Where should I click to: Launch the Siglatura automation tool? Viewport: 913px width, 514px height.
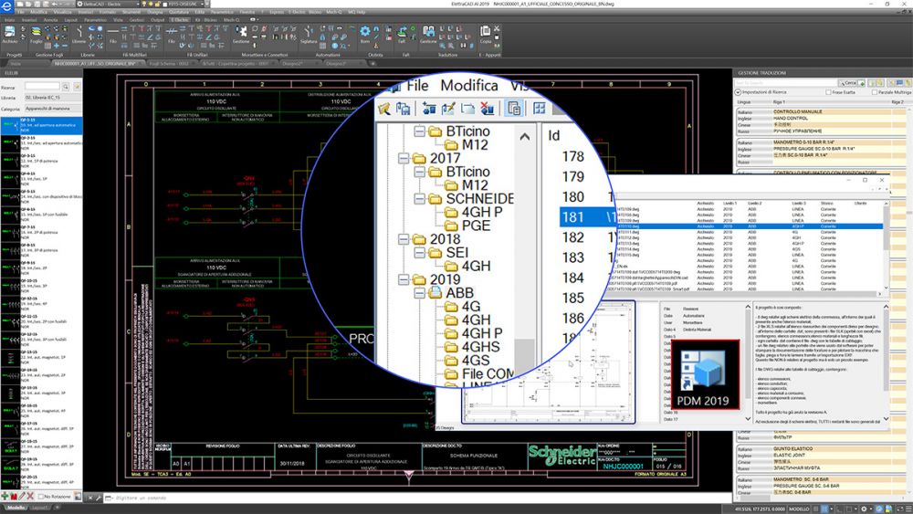(x=309, y=35)
